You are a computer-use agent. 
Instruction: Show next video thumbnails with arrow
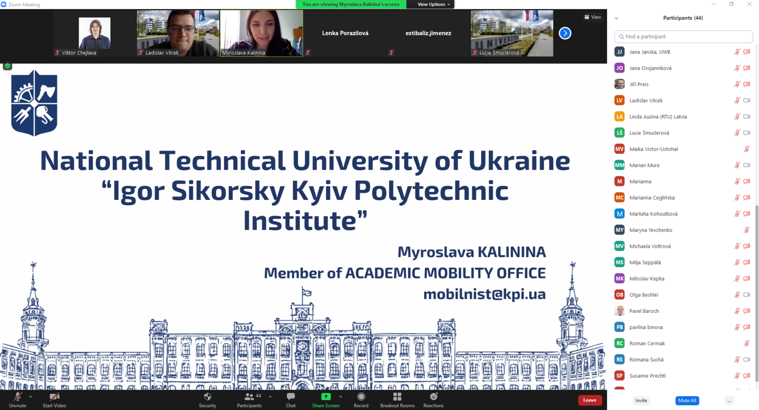pyautogui.click(x=565, y=33)
